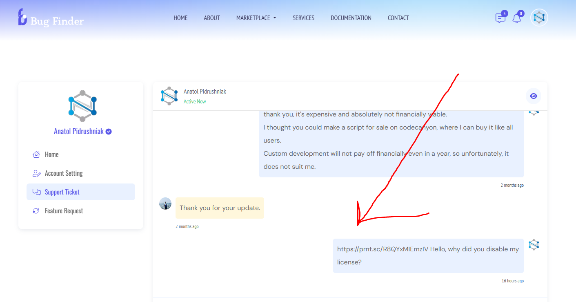Click the Account Setting user-edit icon
The image size is (576, 302).
[x=36, y=173]
